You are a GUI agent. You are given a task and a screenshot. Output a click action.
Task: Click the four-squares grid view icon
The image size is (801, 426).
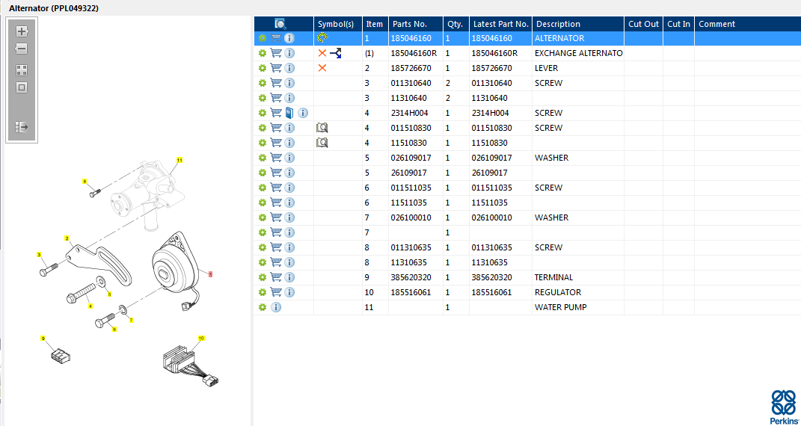pos(22,70)
